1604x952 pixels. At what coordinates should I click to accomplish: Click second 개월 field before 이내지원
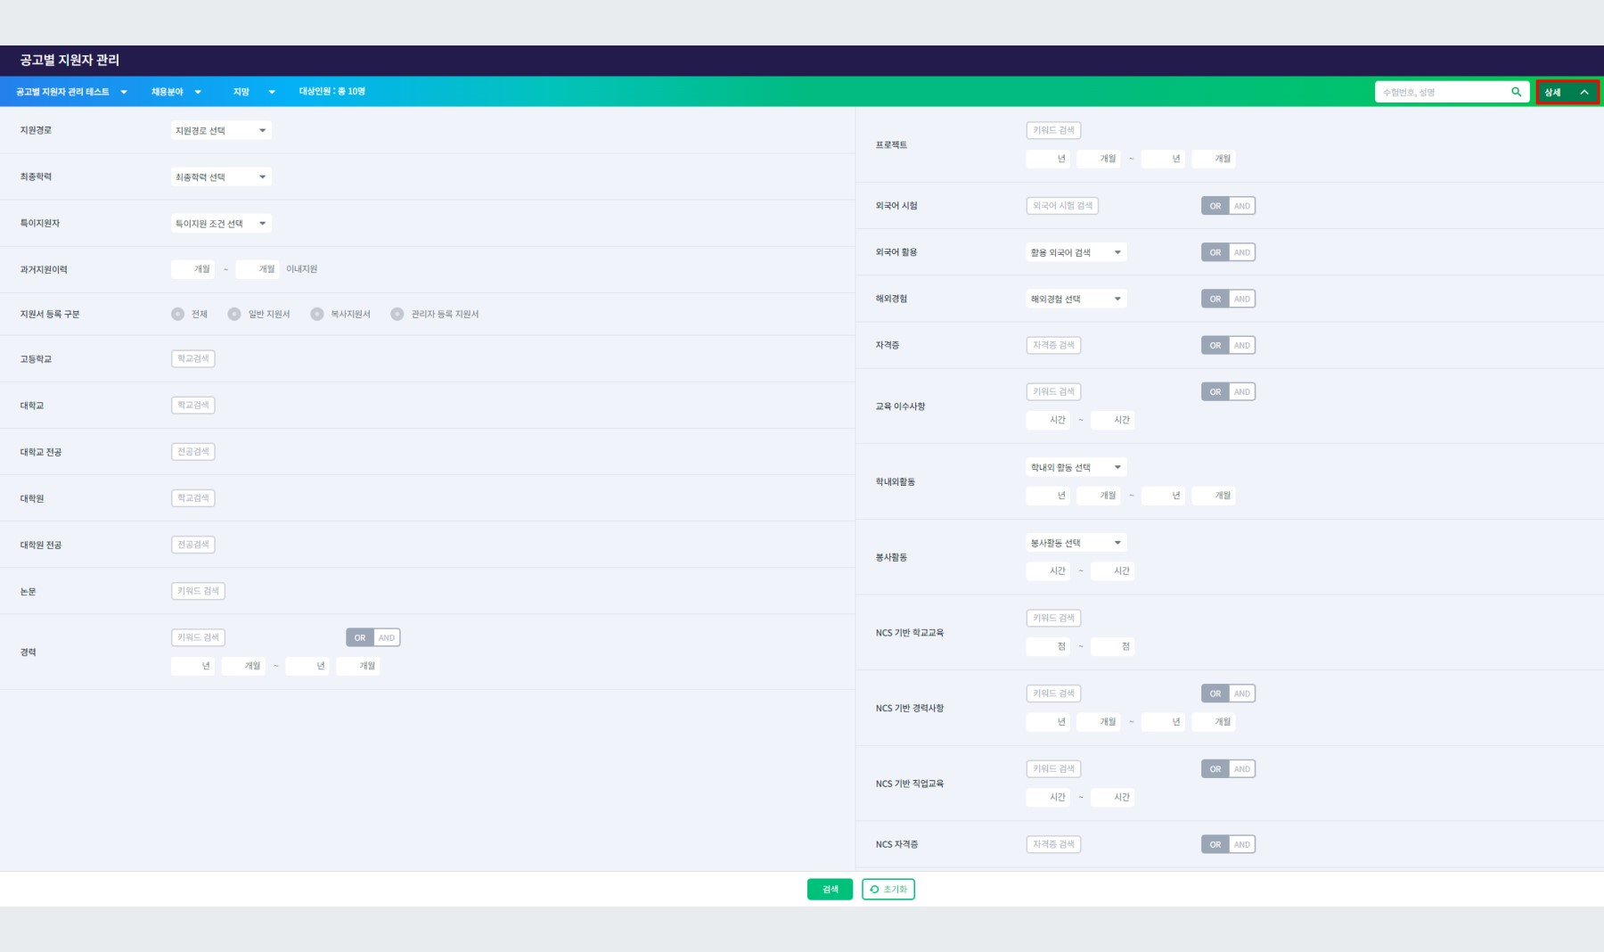click(258, 269)
